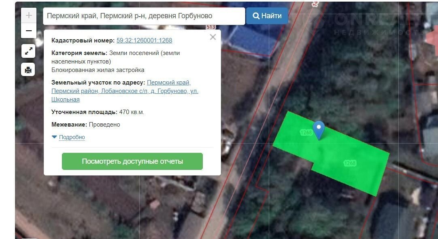This screenshot has height=239, width=438.
Task: Click the printer icon to print map
Action: 28,70
